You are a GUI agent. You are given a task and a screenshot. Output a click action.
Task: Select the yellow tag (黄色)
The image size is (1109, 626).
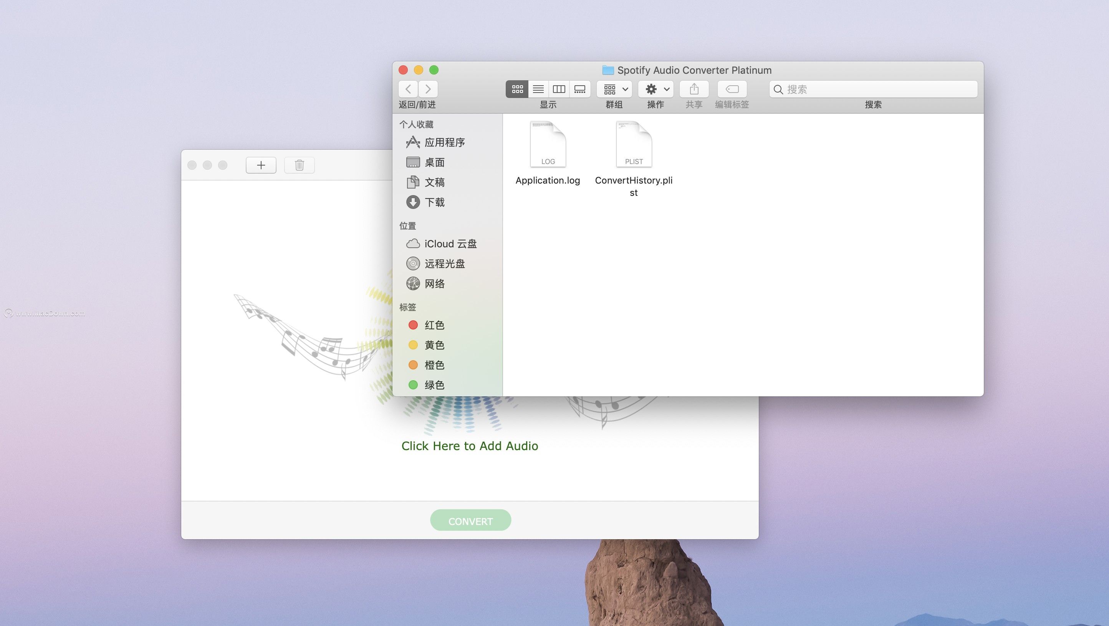tap(448, 345)
